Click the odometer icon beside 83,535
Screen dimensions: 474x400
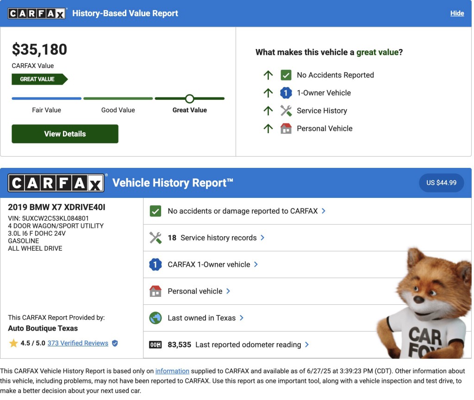click(156, 345)
